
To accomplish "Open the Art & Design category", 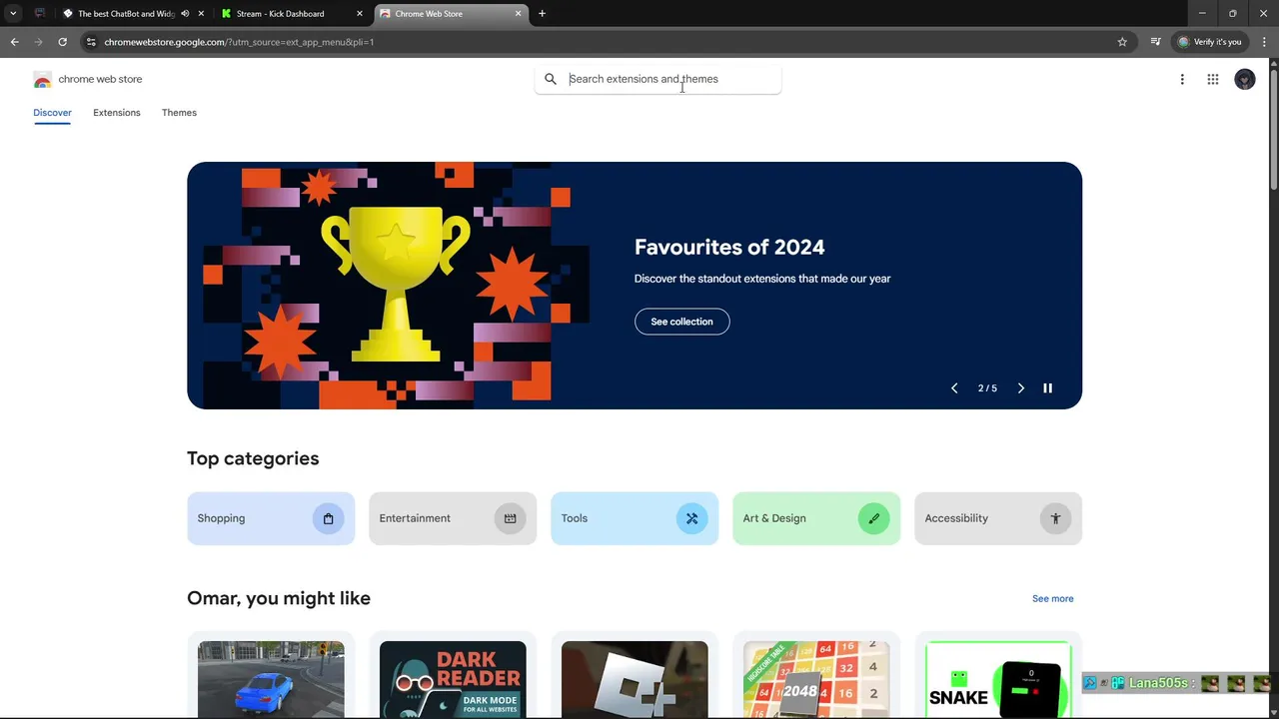I will tap(816, 518).
